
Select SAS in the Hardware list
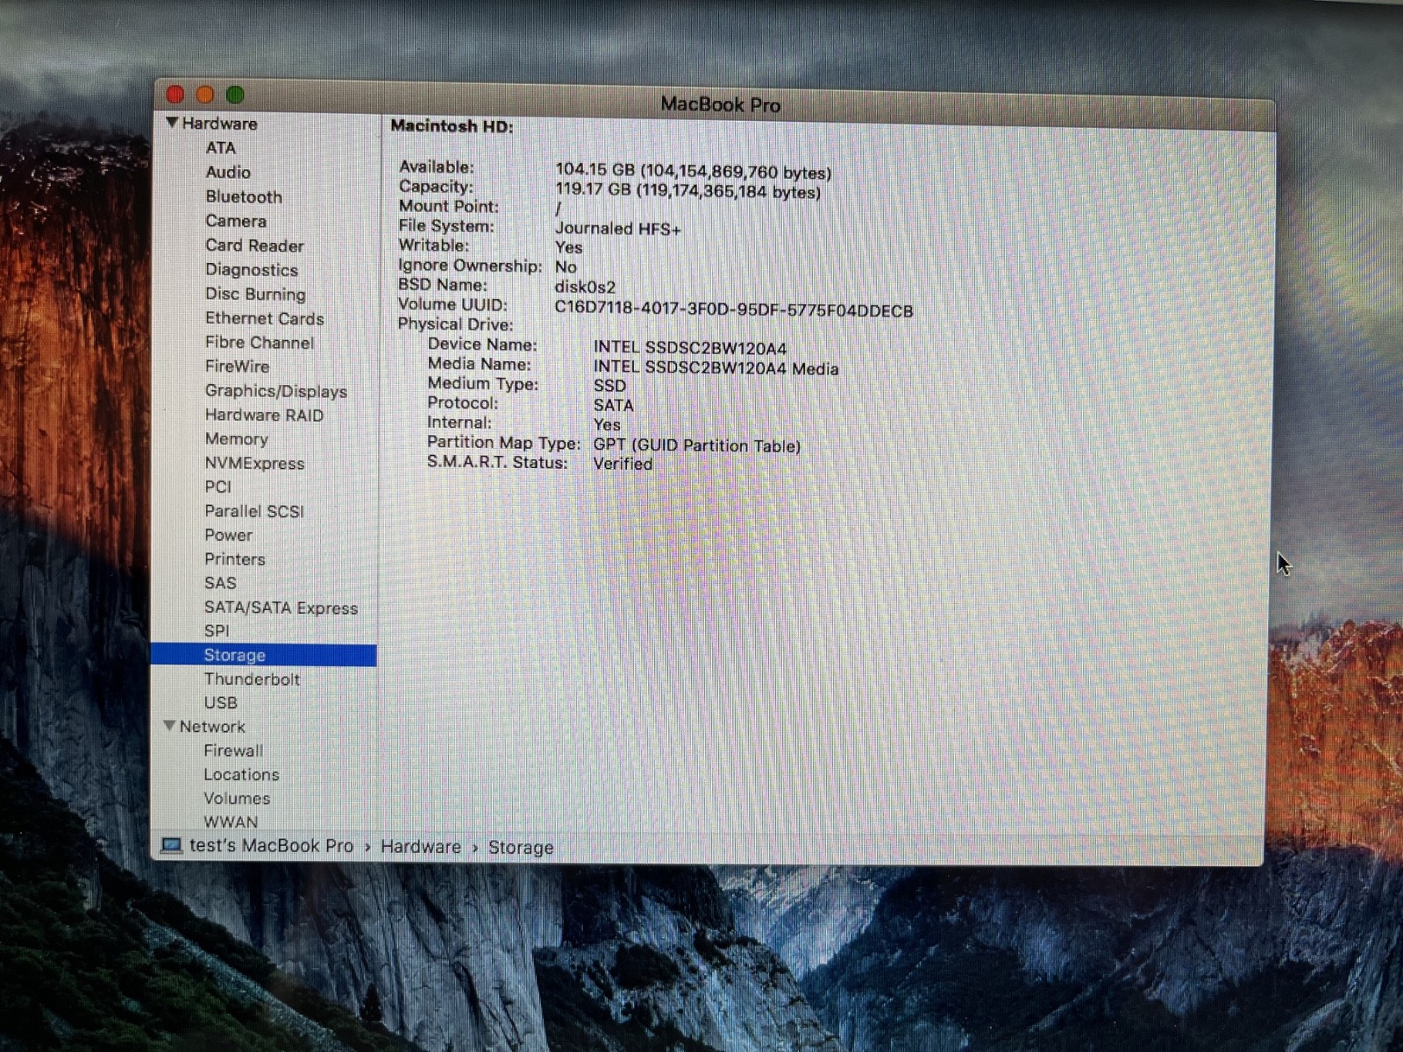pos(220,583)
